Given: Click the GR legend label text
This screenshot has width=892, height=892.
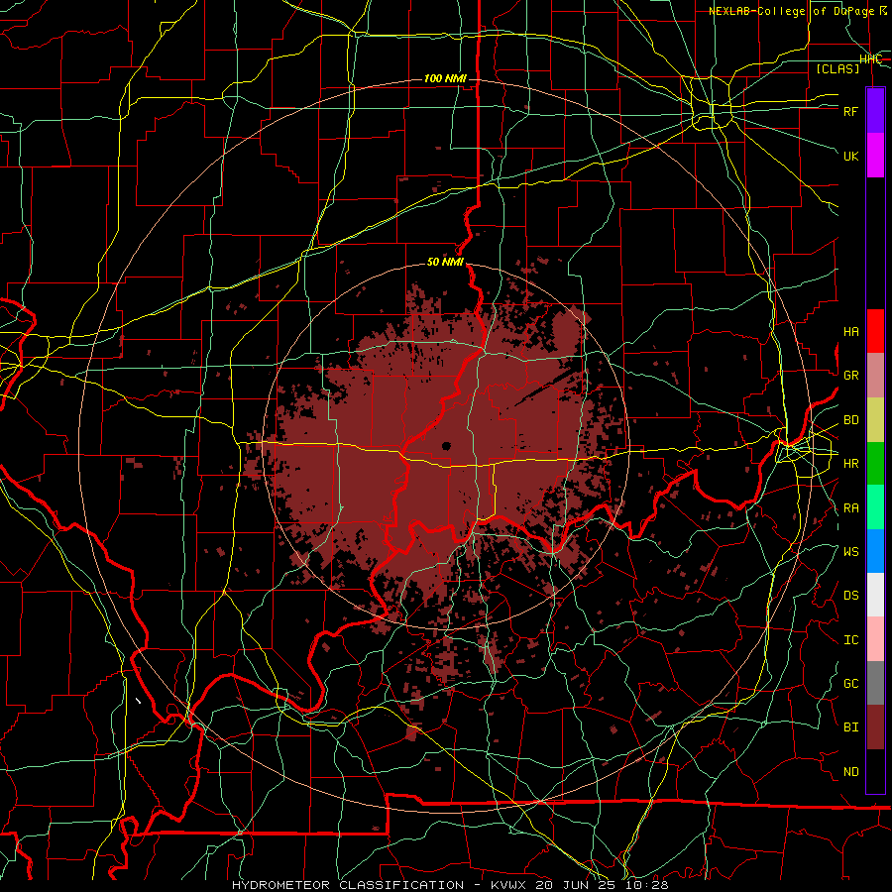Looking at the screenshot, I should (x=850, y=376).
